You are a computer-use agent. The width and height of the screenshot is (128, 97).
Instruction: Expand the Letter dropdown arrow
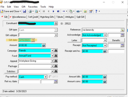(x=105, y=40)
